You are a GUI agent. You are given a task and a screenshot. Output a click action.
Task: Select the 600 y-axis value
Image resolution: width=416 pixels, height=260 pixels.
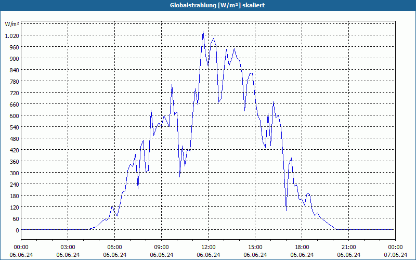(14, 115)
